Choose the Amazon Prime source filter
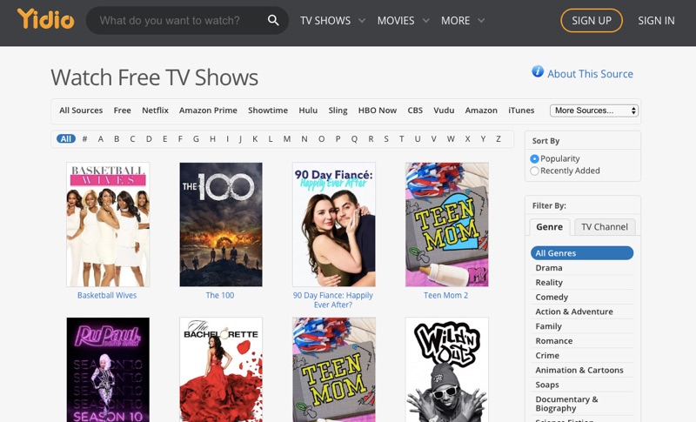Viewport: 696px width, 422px height. (208, 111)
